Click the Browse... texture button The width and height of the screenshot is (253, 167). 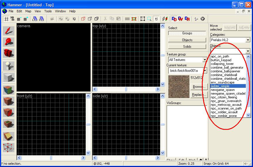point(199,87)
